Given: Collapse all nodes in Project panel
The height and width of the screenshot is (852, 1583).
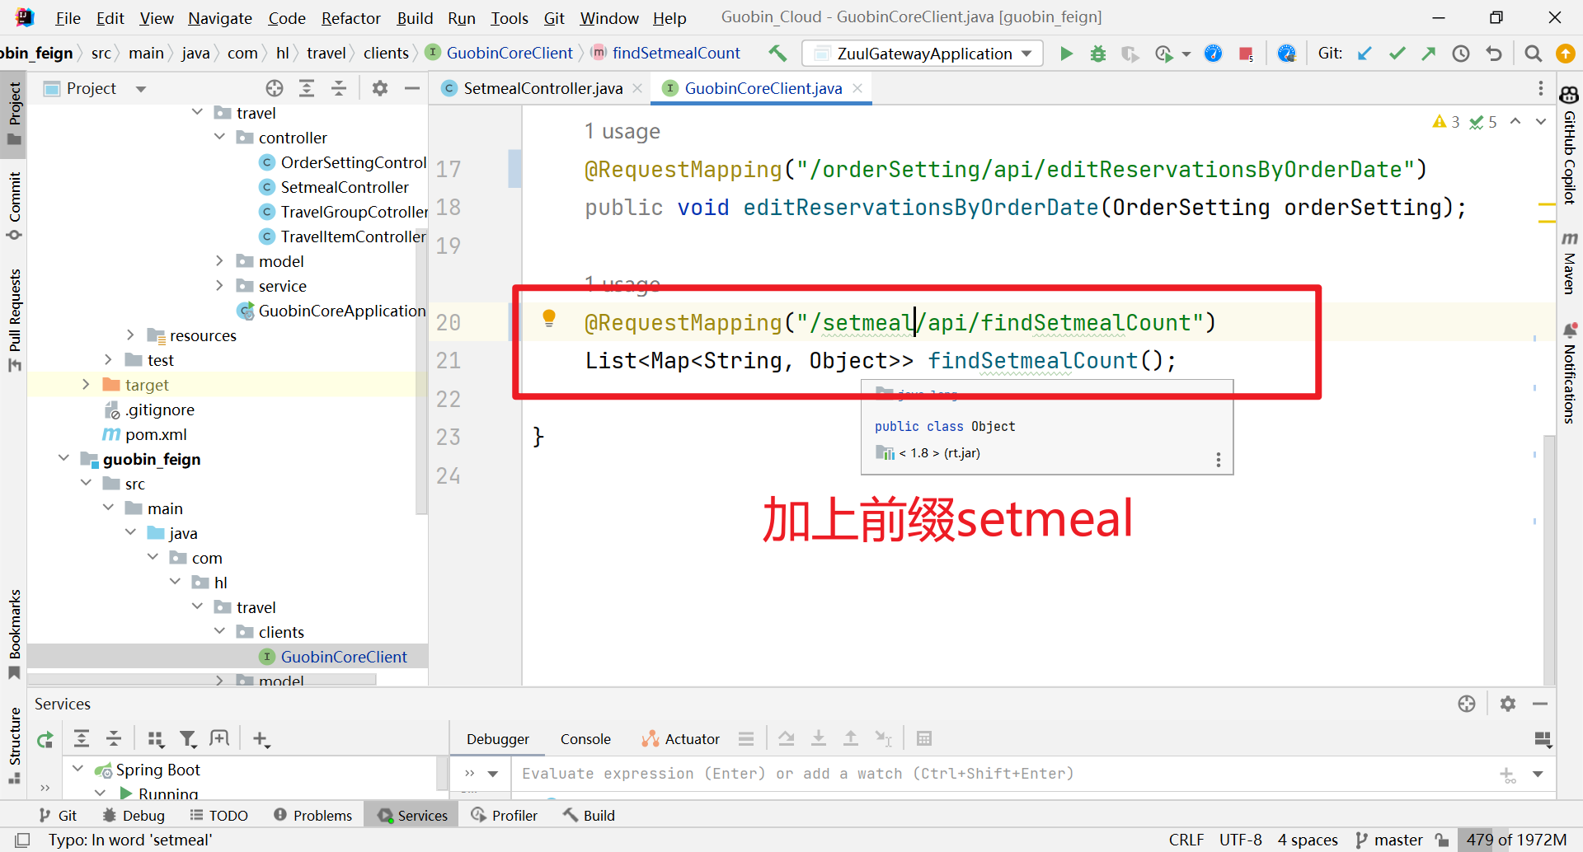Looking at the screenshot, I should pos(339,88).
